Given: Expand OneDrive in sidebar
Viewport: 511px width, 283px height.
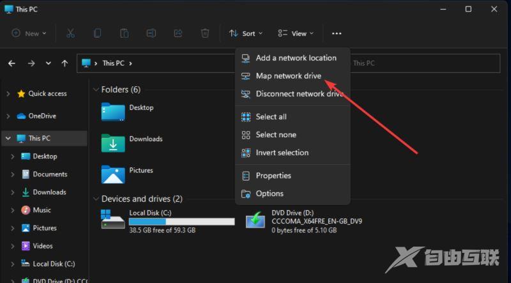Looking at the screenshot, I should 8,116.
